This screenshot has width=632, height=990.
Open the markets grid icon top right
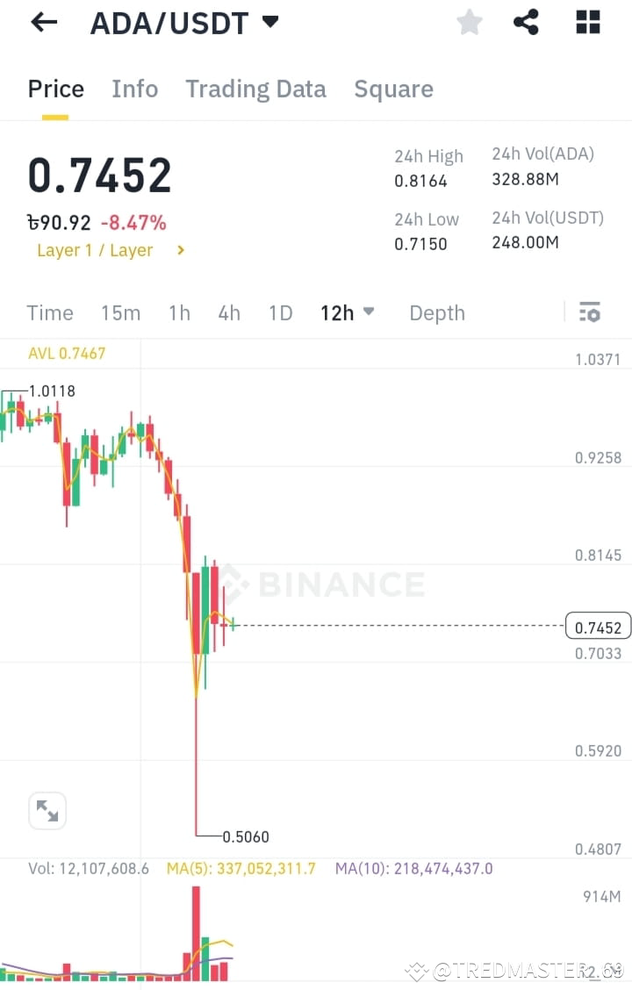click(586, 22)
